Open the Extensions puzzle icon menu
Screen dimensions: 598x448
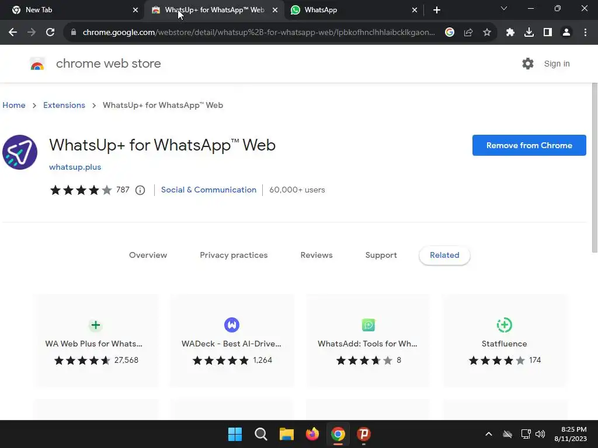click(x=510, y=33)
